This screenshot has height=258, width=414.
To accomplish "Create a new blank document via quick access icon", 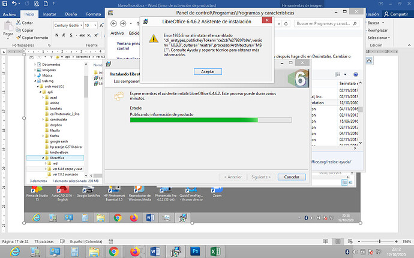I will [x=46, y=4].
